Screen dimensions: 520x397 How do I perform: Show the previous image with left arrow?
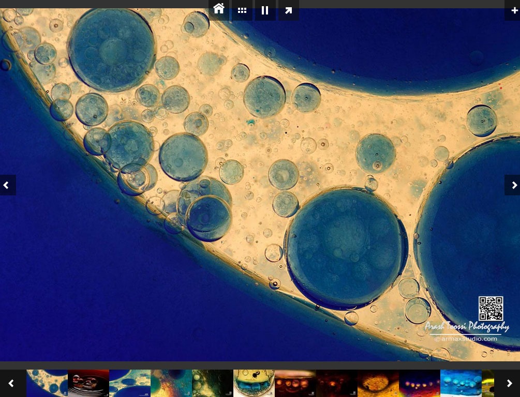coord(7,185)
